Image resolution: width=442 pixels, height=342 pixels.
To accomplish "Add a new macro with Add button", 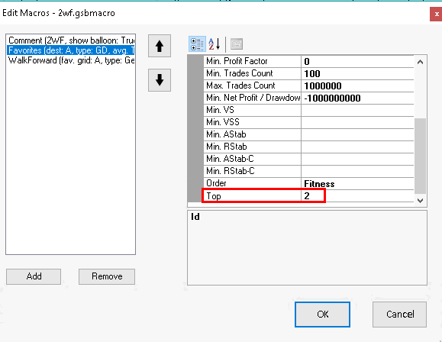I will pos(34,276).
